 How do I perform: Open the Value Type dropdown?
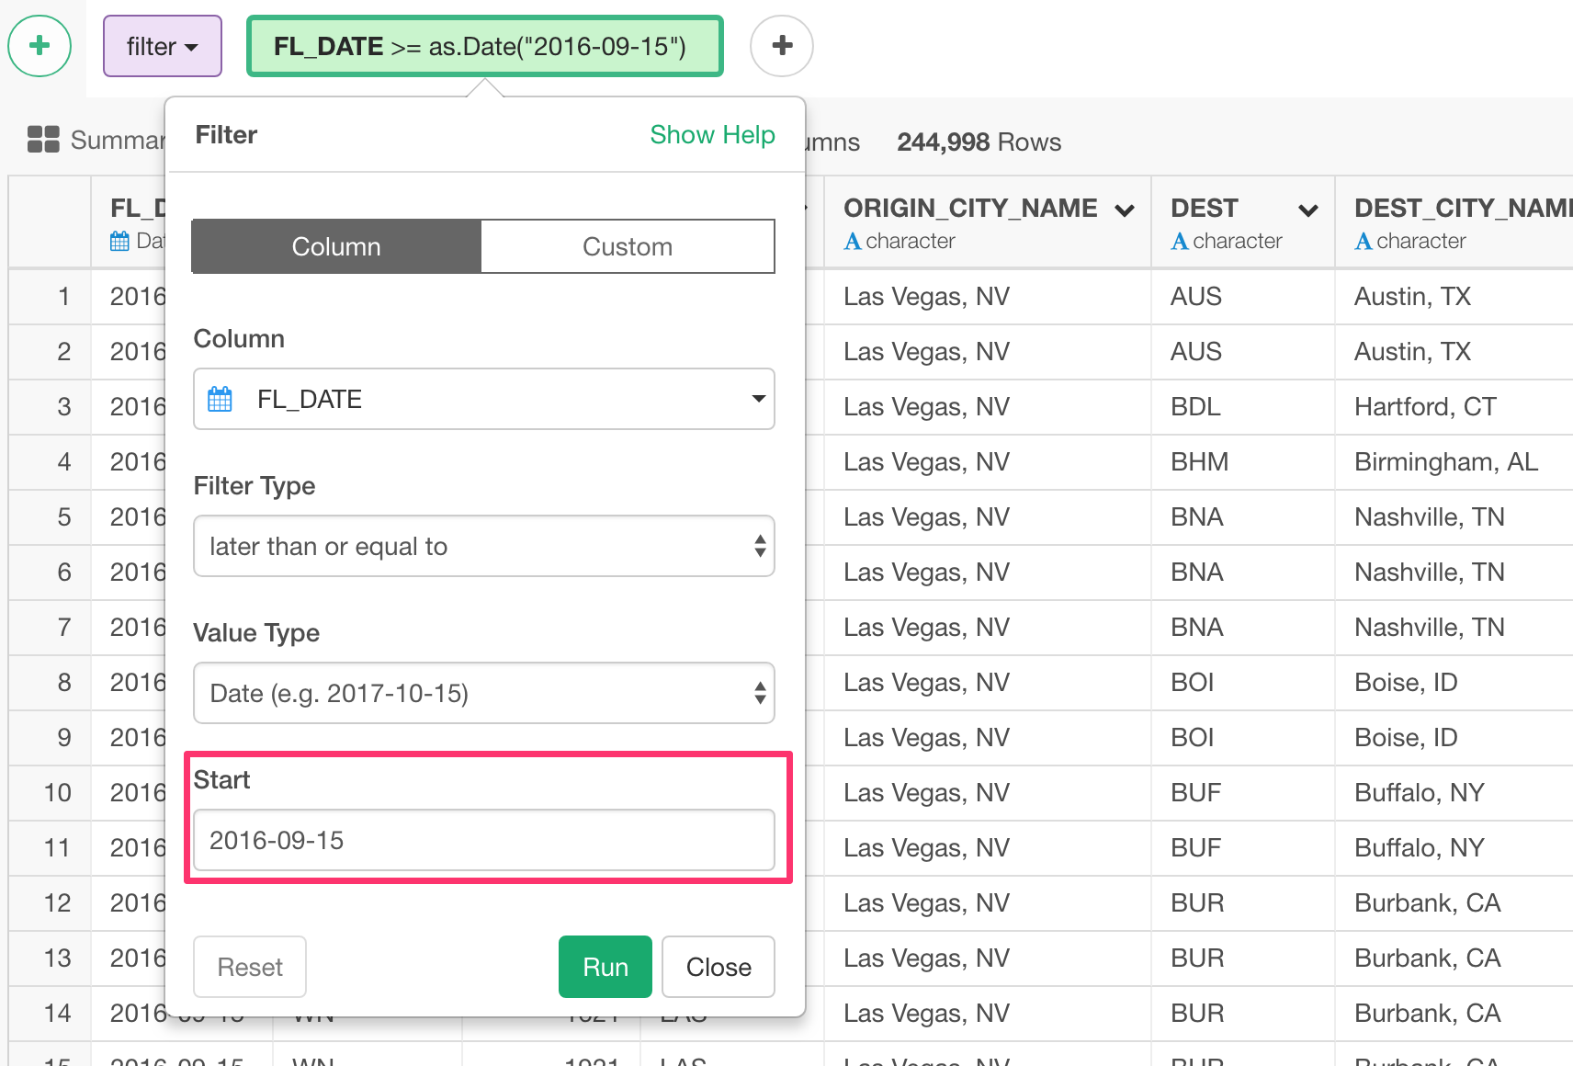(x=483, y=693)
